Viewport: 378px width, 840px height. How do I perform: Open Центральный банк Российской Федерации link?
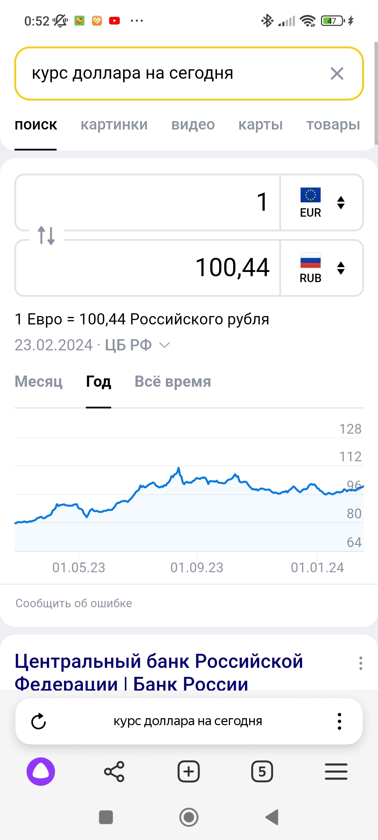159,672
